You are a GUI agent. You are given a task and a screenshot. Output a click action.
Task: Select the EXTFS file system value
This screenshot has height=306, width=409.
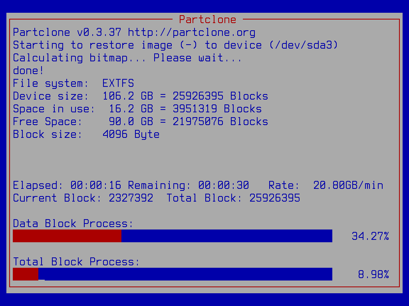tap(118, 83)
